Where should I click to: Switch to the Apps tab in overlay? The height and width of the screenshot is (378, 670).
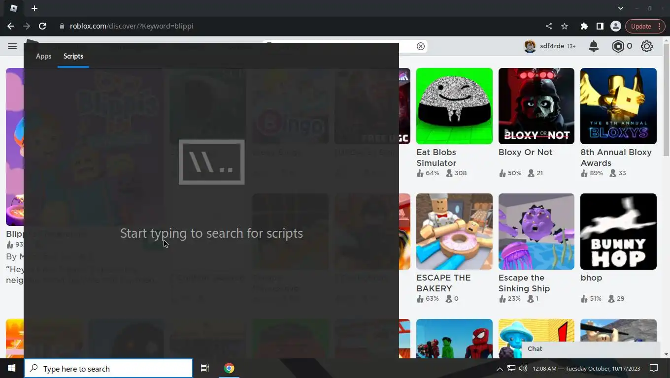pyautogui.click(x=43, y=56)
